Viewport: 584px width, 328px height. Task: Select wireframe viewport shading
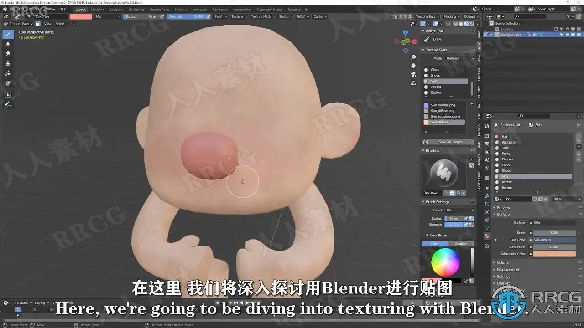(x=455, y=24)
